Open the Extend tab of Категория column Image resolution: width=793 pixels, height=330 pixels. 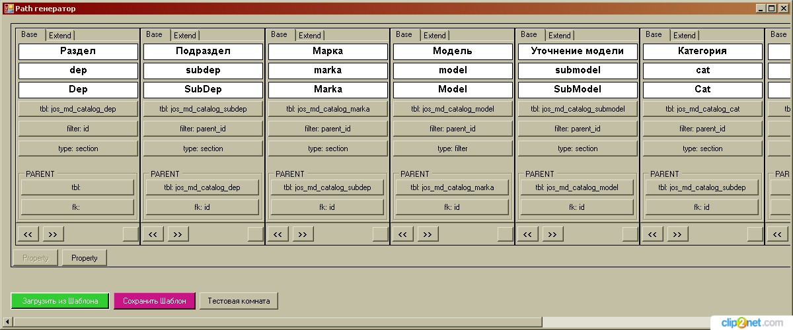pyautogui.click(x=685, y=36)
